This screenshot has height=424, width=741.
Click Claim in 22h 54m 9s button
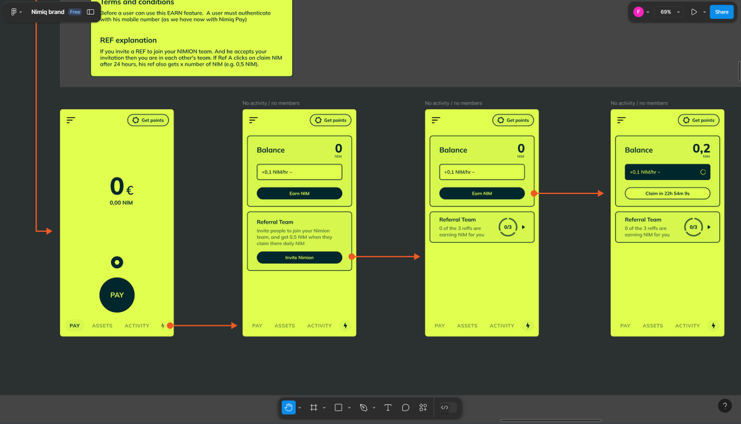point(668,194)
